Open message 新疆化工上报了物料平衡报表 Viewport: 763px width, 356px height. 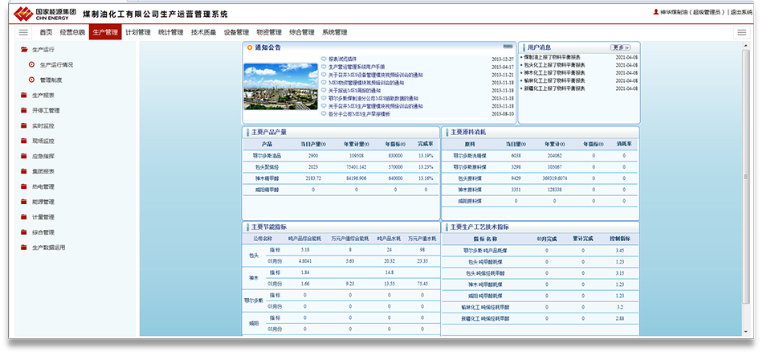(x=554, y=88)
